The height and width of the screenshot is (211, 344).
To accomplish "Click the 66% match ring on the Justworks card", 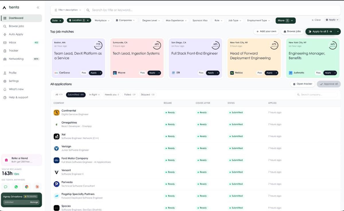I will (x=333, y=45).
